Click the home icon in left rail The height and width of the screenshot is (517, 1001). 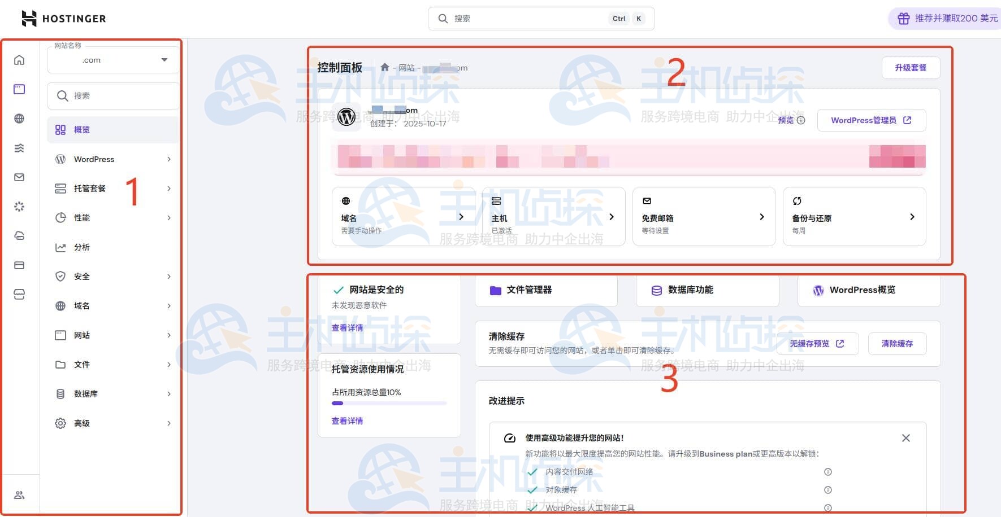(19, 60)
